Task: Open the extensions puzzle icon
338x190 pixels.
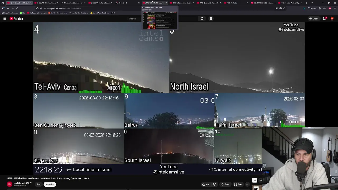Action: click(x=320, y=8)
